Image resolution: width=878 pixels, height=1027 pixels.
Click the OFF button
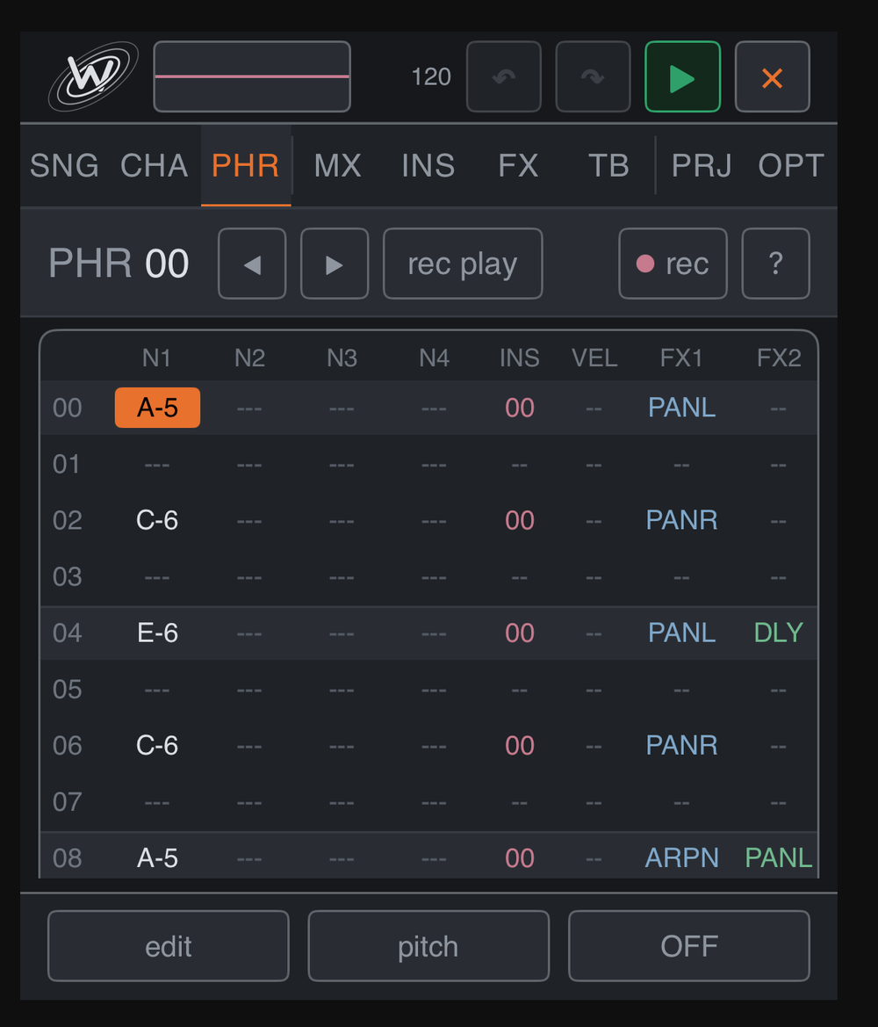[x=688, y=946]
